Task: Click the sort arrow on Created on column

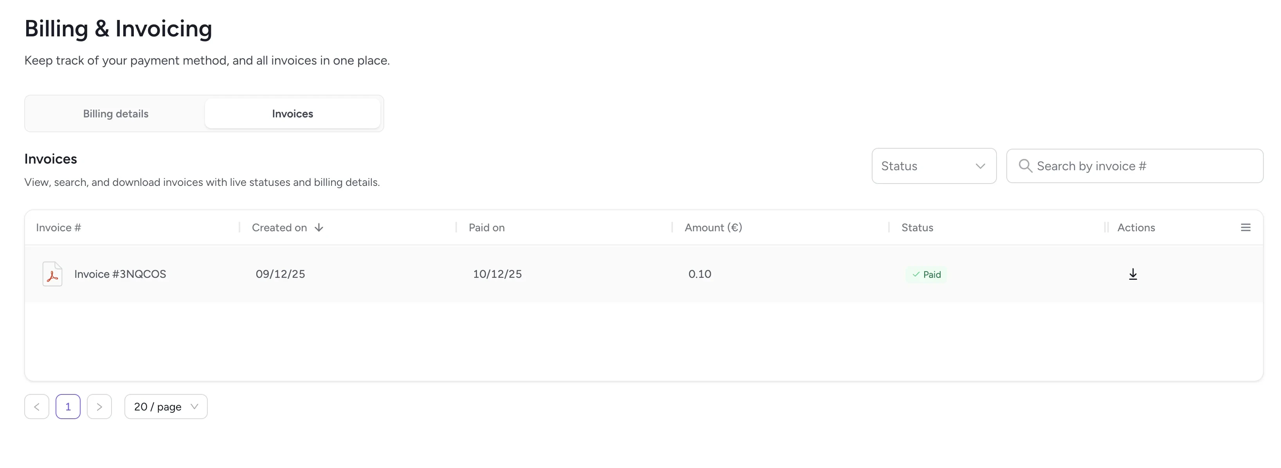Action: point(319,227)
